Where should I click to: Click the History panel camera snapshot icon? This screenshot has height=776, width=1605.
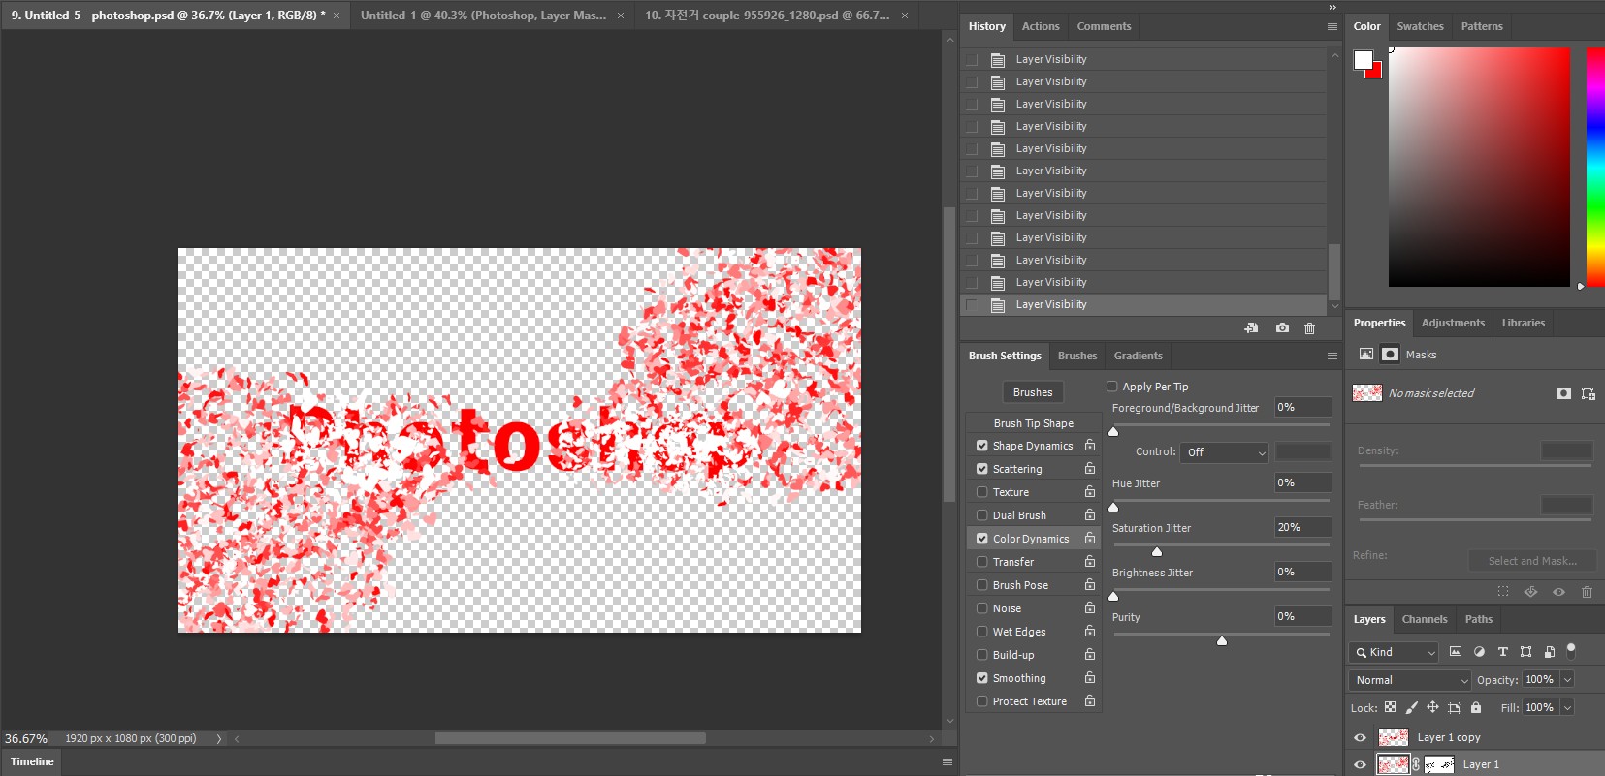click(x=1282, y=328)
